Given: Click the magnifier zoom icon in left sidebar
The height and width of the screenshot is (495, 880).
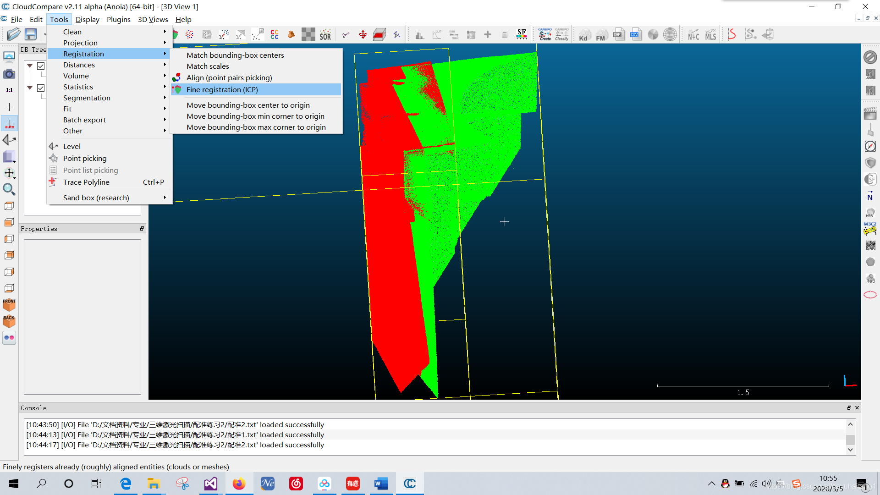Looking at the screenshot, I should click(x=9, y=189).
